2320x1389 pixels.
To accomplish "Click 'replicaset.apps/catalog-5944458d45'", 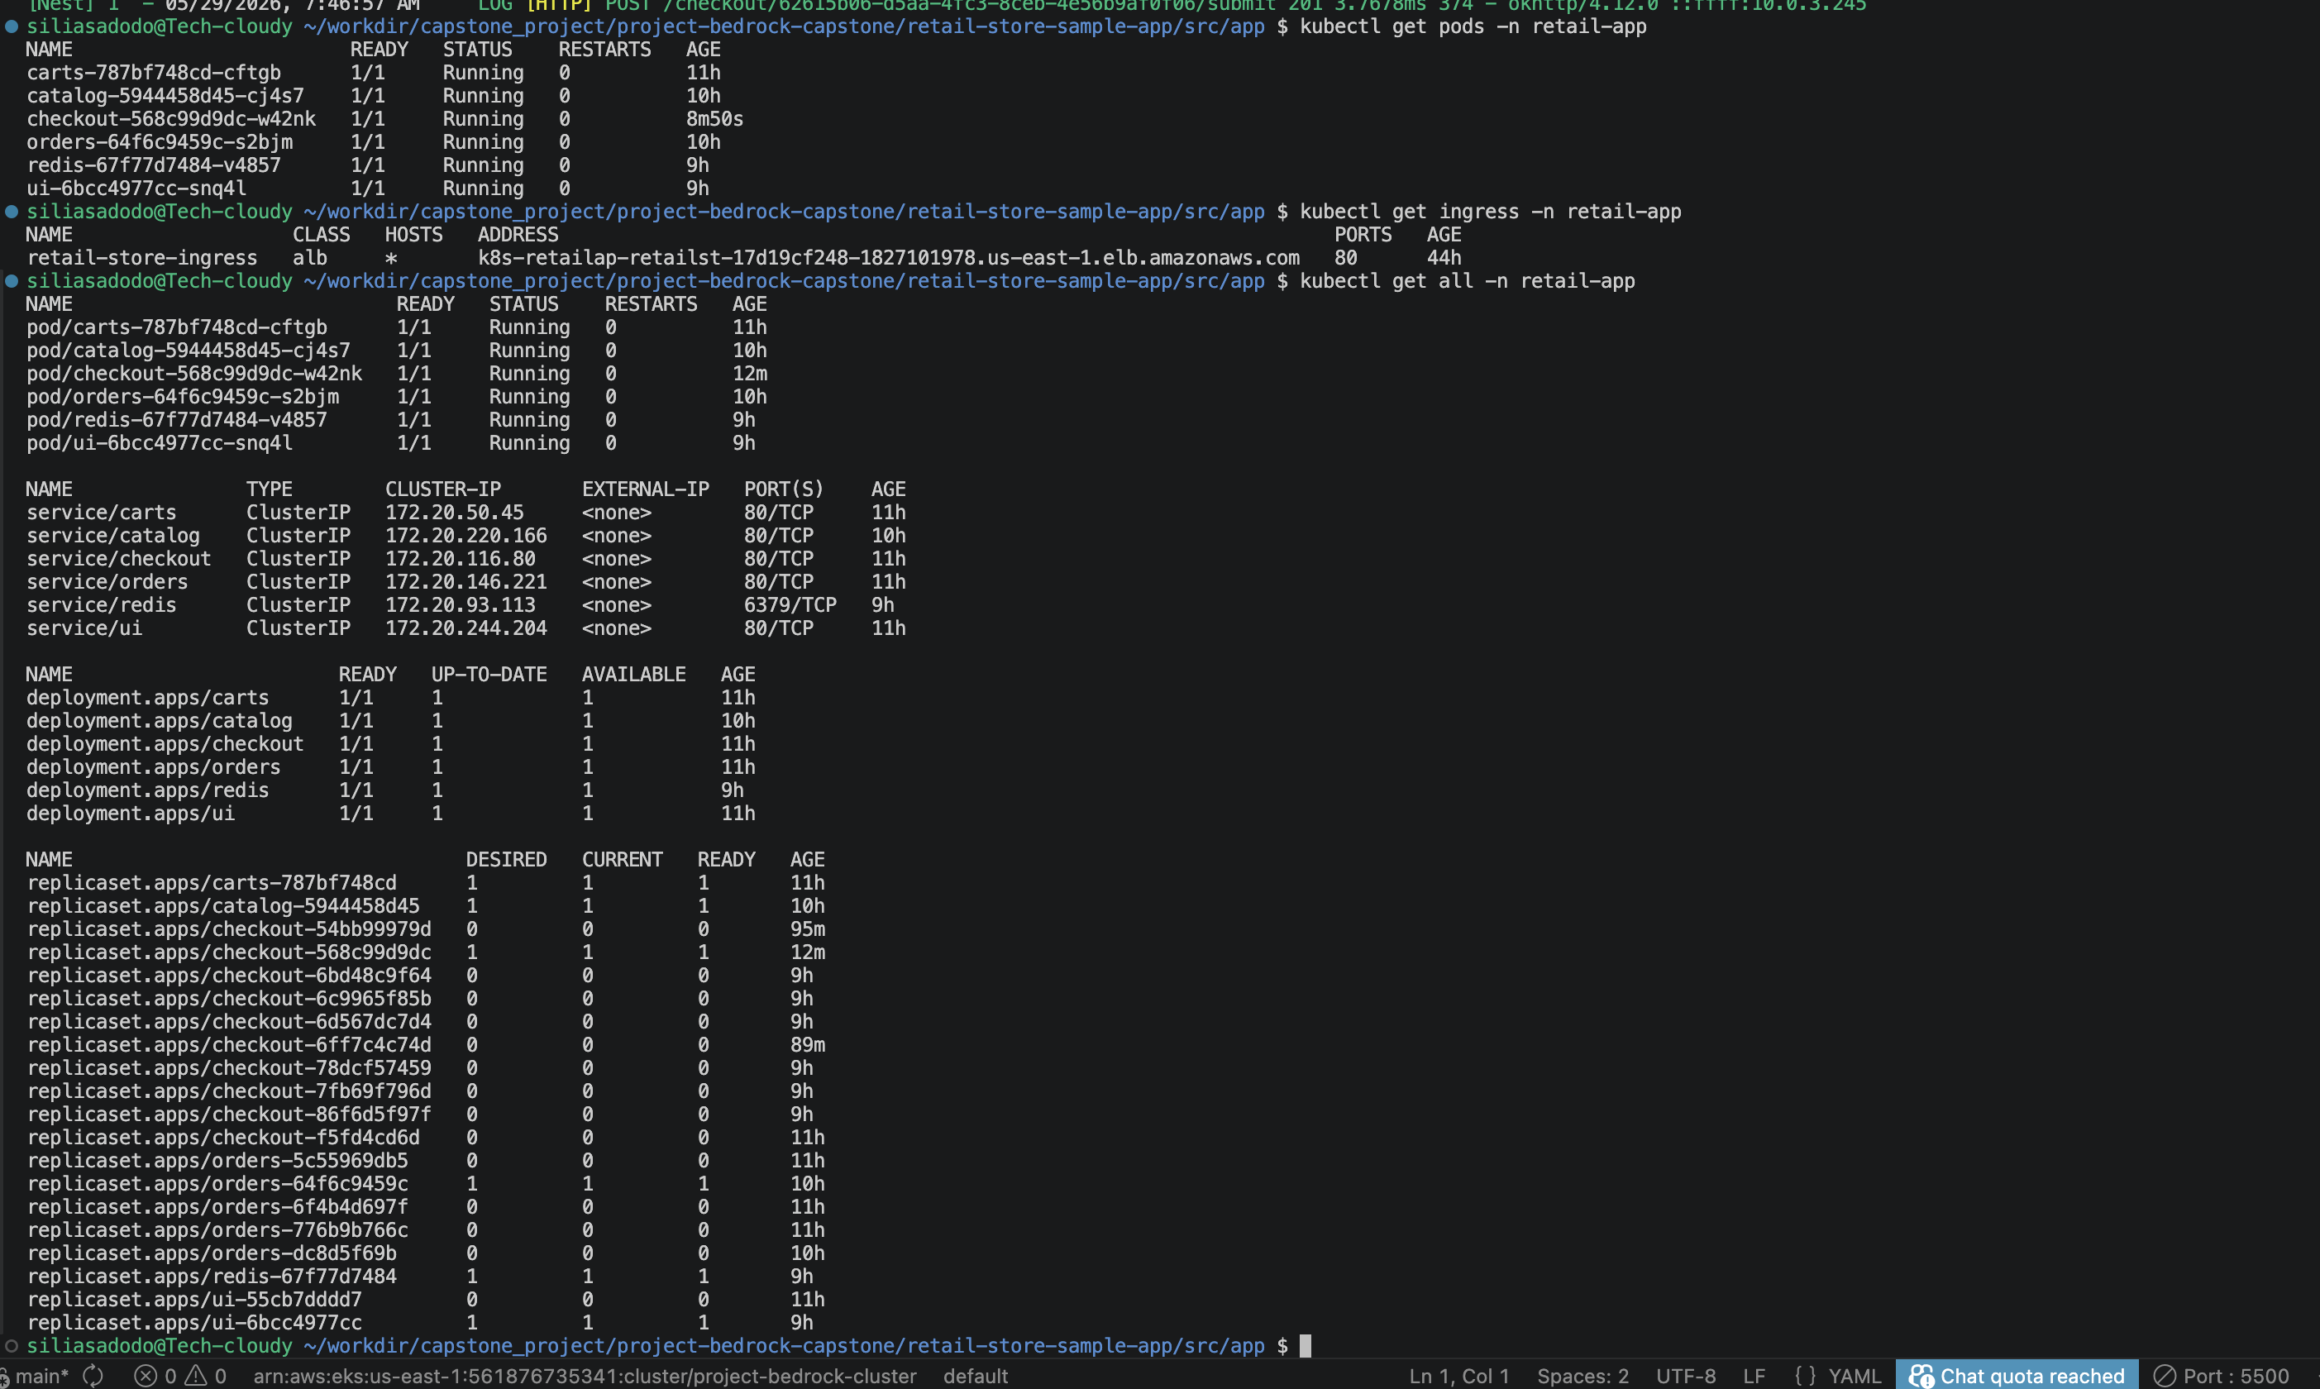I will tap(222, 906).
